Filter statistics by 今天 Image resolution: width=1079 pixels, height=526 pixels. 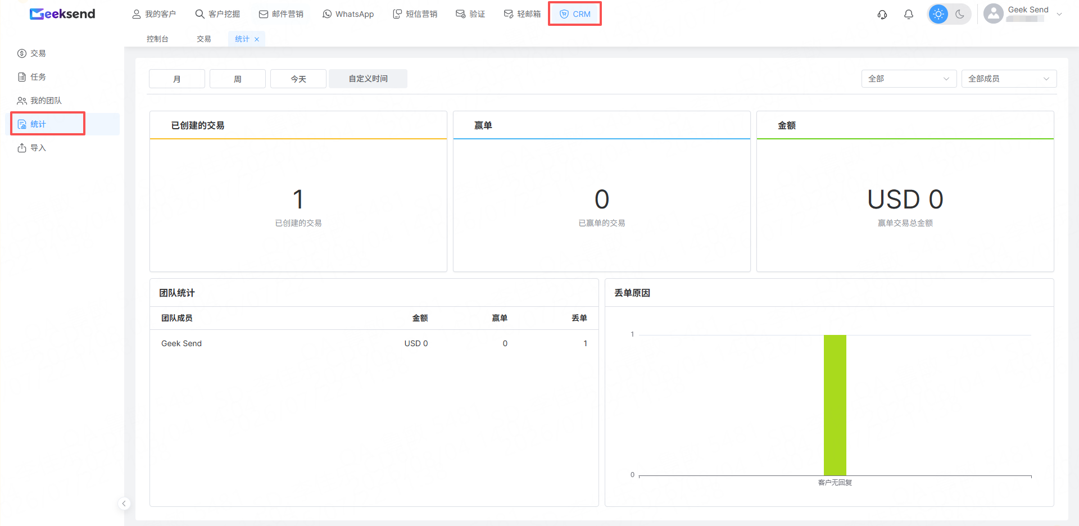[x=298, y=79]
